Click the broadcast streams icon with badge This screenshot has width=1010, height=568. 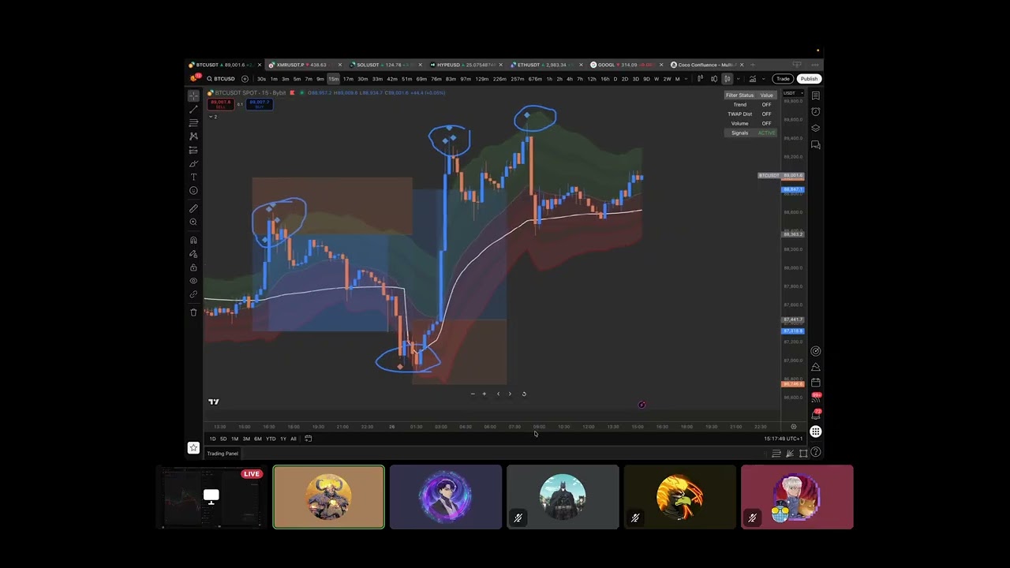coord(816,398)
